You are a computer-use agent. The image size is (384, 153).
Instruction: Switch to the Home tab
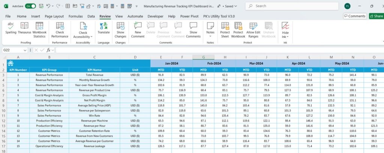pos(21,16)
